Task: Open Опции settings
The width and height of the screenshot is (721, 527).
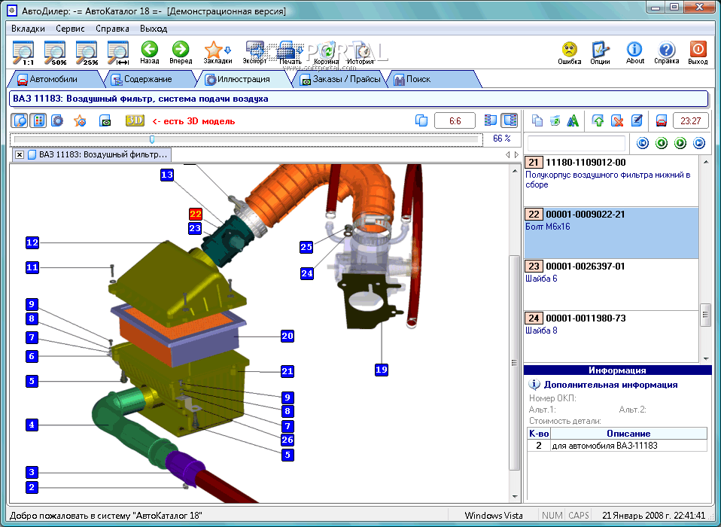Action: (x=600, y=53)
